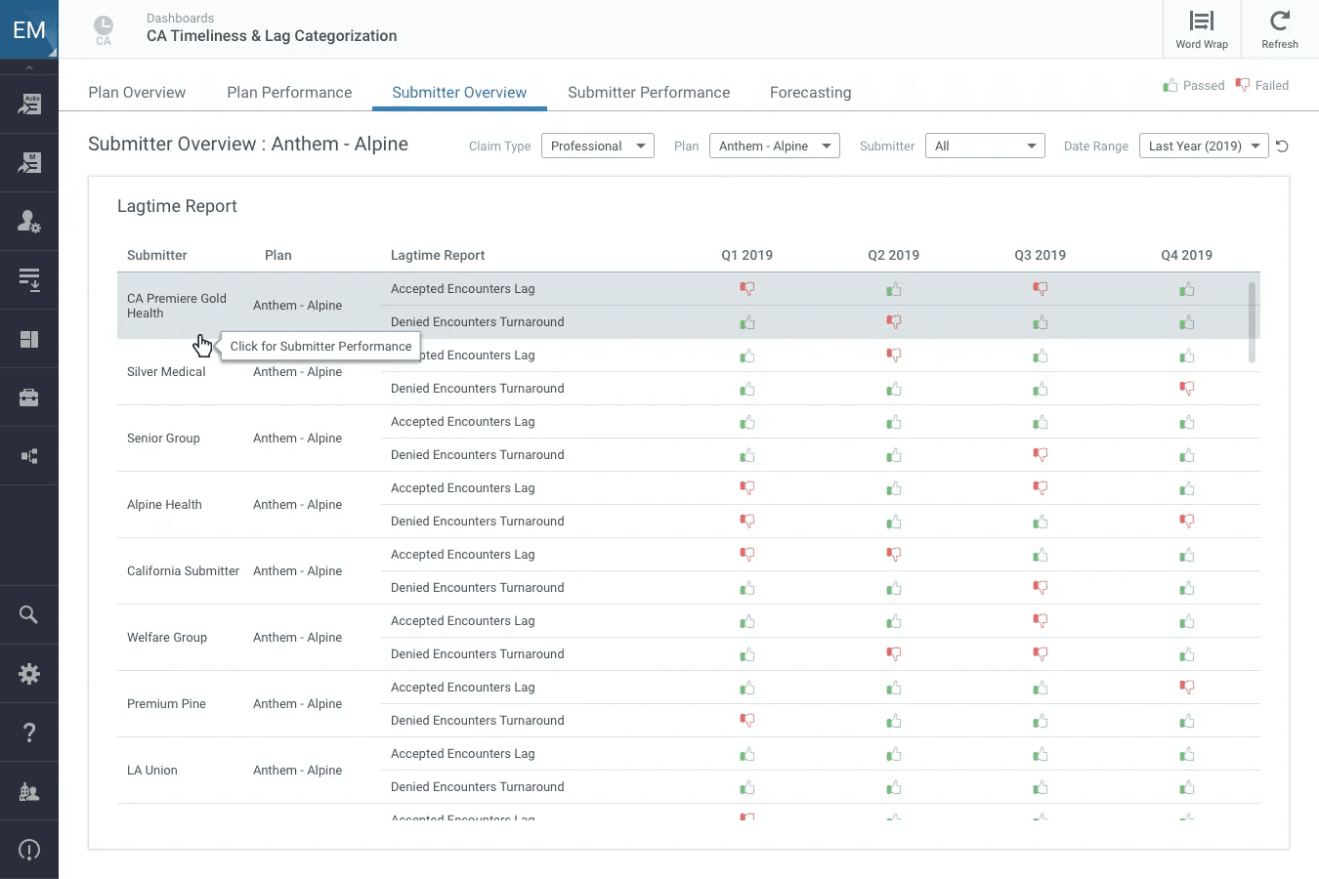Click the Silver Medical submitter name
This screenshot has height=879, width=1319.
pos(166,372)
